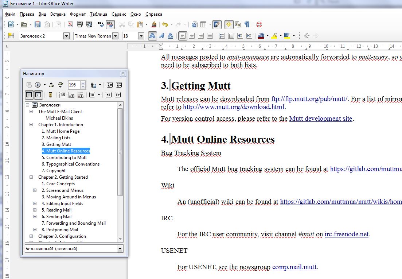Image resolution: width=402 pixels, height=279 pixels.
Task: Open the Help lifebuoy icon
Action: 259,25
